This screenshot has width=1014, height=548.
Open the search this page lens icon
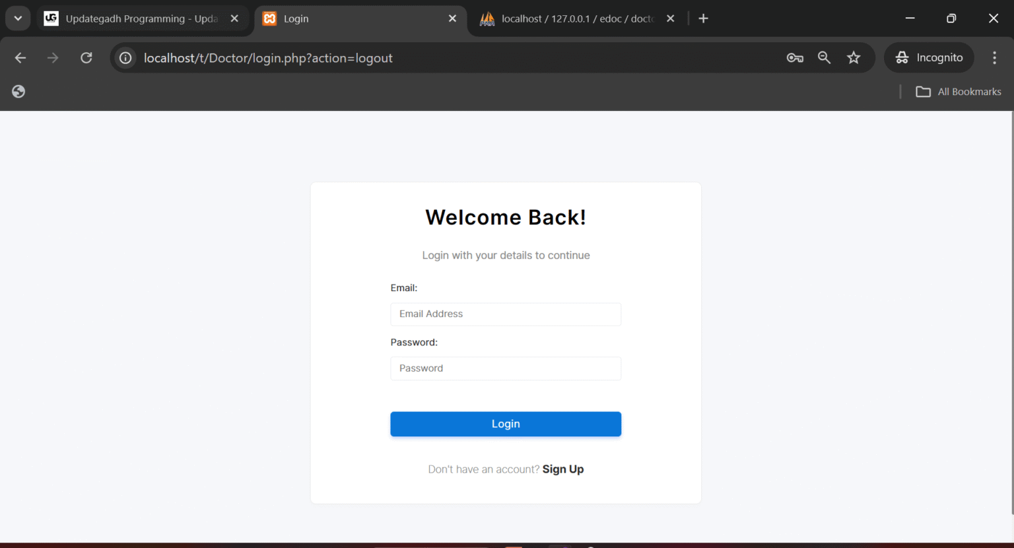click(824, 57)
